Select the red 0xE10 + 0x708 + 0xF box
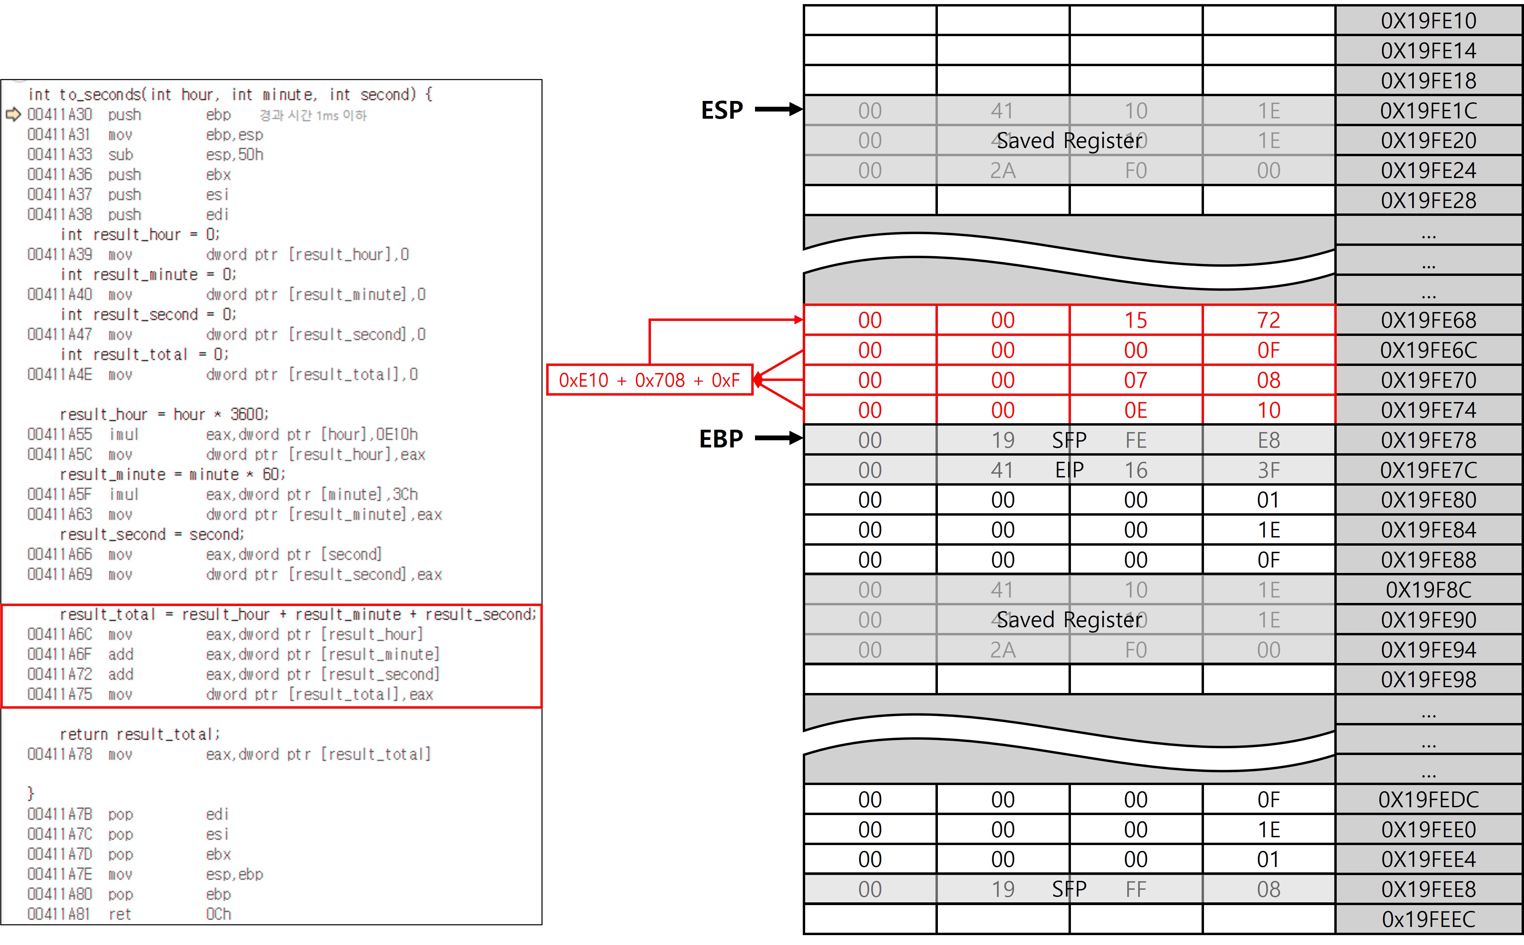The image size is (1524, 945). pos(649,380)
